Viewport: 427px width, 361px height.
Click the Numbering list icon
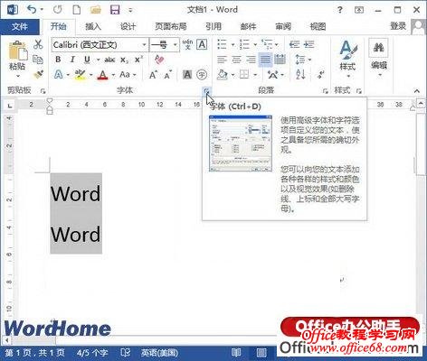point(244,44)
